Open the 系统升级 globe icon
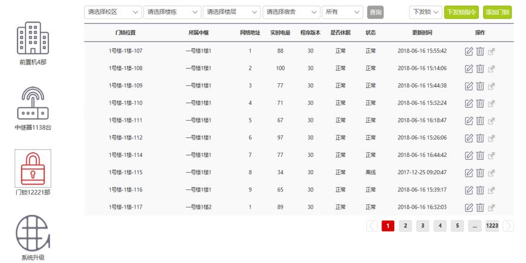This screenshot has height=263, width=526. tap(33, 232)
